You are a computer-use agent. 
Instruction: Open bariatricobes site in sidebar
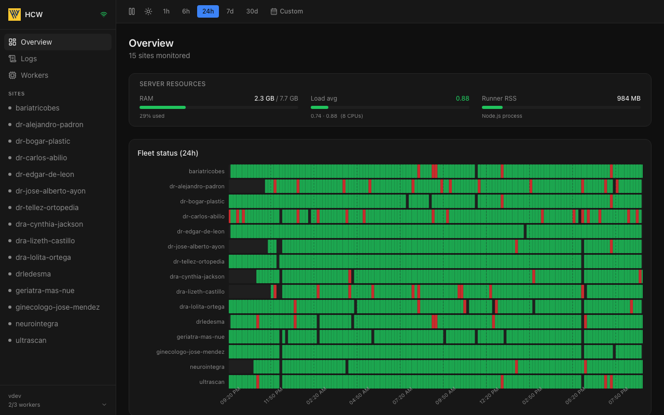[x=58, y=108]
